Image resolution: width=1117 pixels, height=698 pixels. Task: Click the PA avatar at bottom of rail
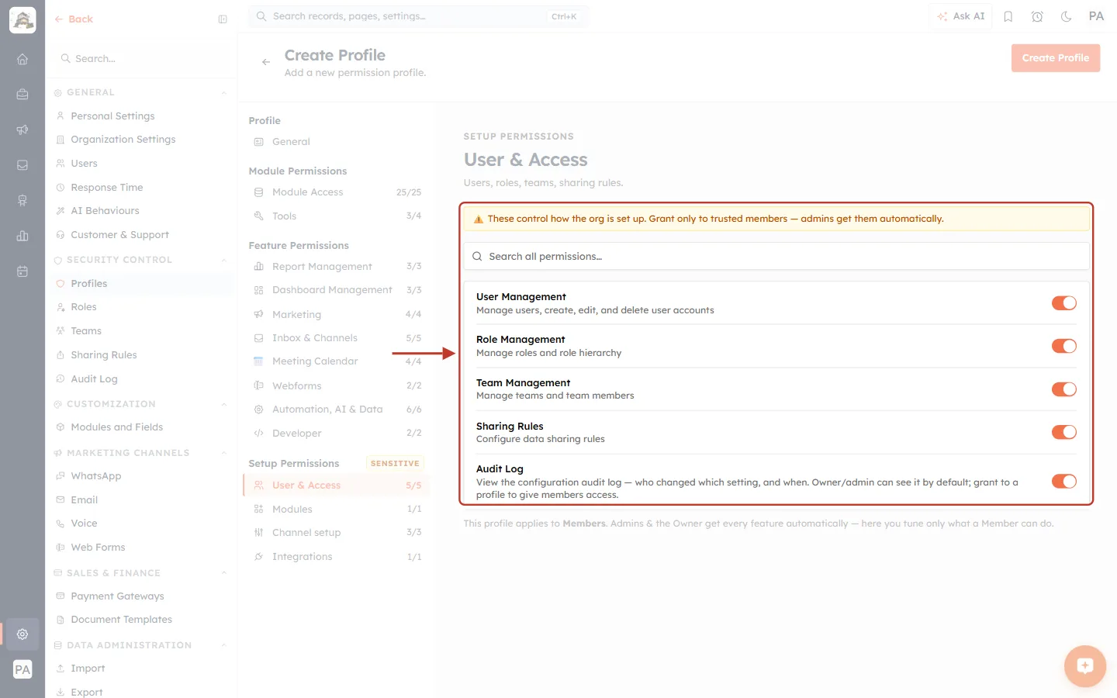22,670
